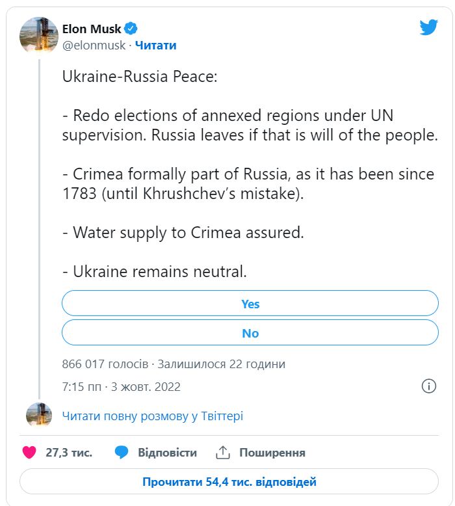This screenshot has height=506, width=455.
Task: Click the Поширення share label
Action: (272, 453)
